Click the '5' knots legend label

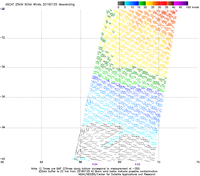tap(125, 7)
